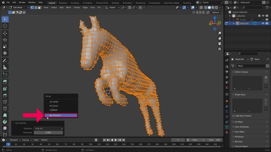
Task: Pick the Measure tool
Action: click(5, 68)
